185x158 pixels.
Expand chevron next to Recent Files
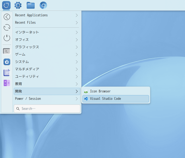[x=77, y=23]
